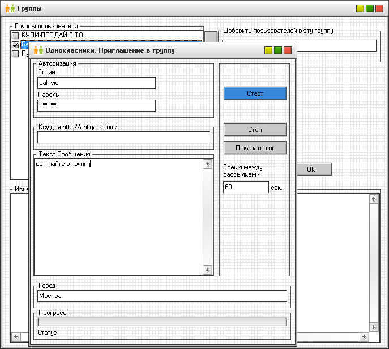Uncheck the second checked group checkbox
The image size is (389, 349).
pos(16,45)
